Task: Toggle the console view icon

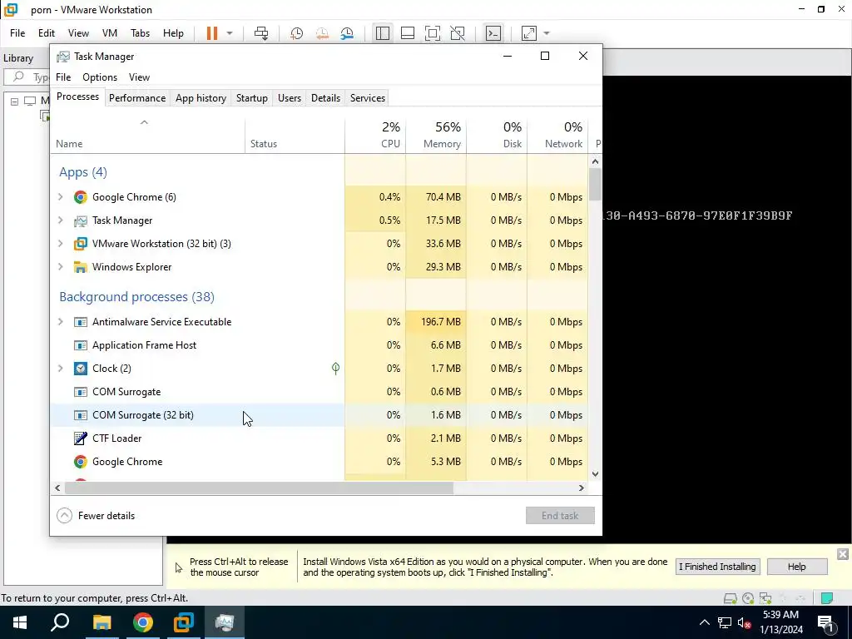Action: pos(493,33)
